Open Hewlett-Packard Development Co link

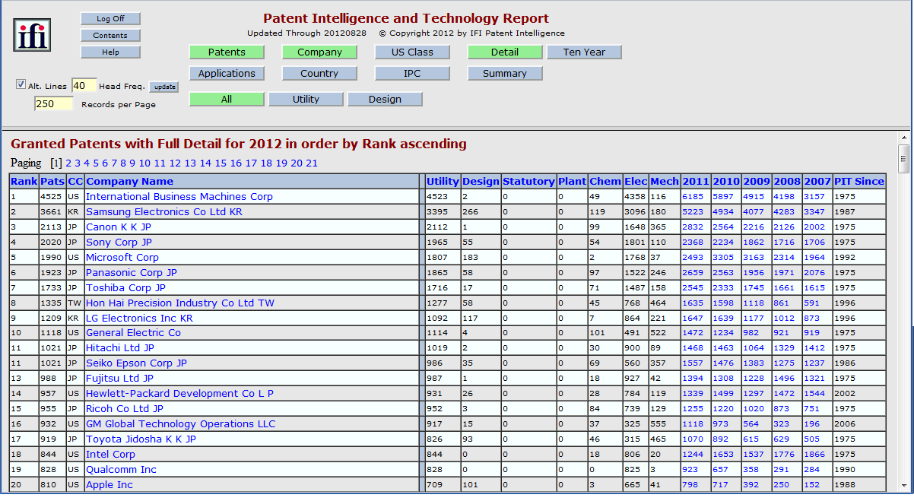pos(179,394)
